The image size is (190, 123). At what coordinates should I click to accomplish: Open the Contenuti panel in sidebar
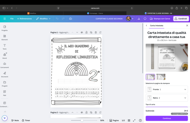pyautogui.click(x=5, y=104)
